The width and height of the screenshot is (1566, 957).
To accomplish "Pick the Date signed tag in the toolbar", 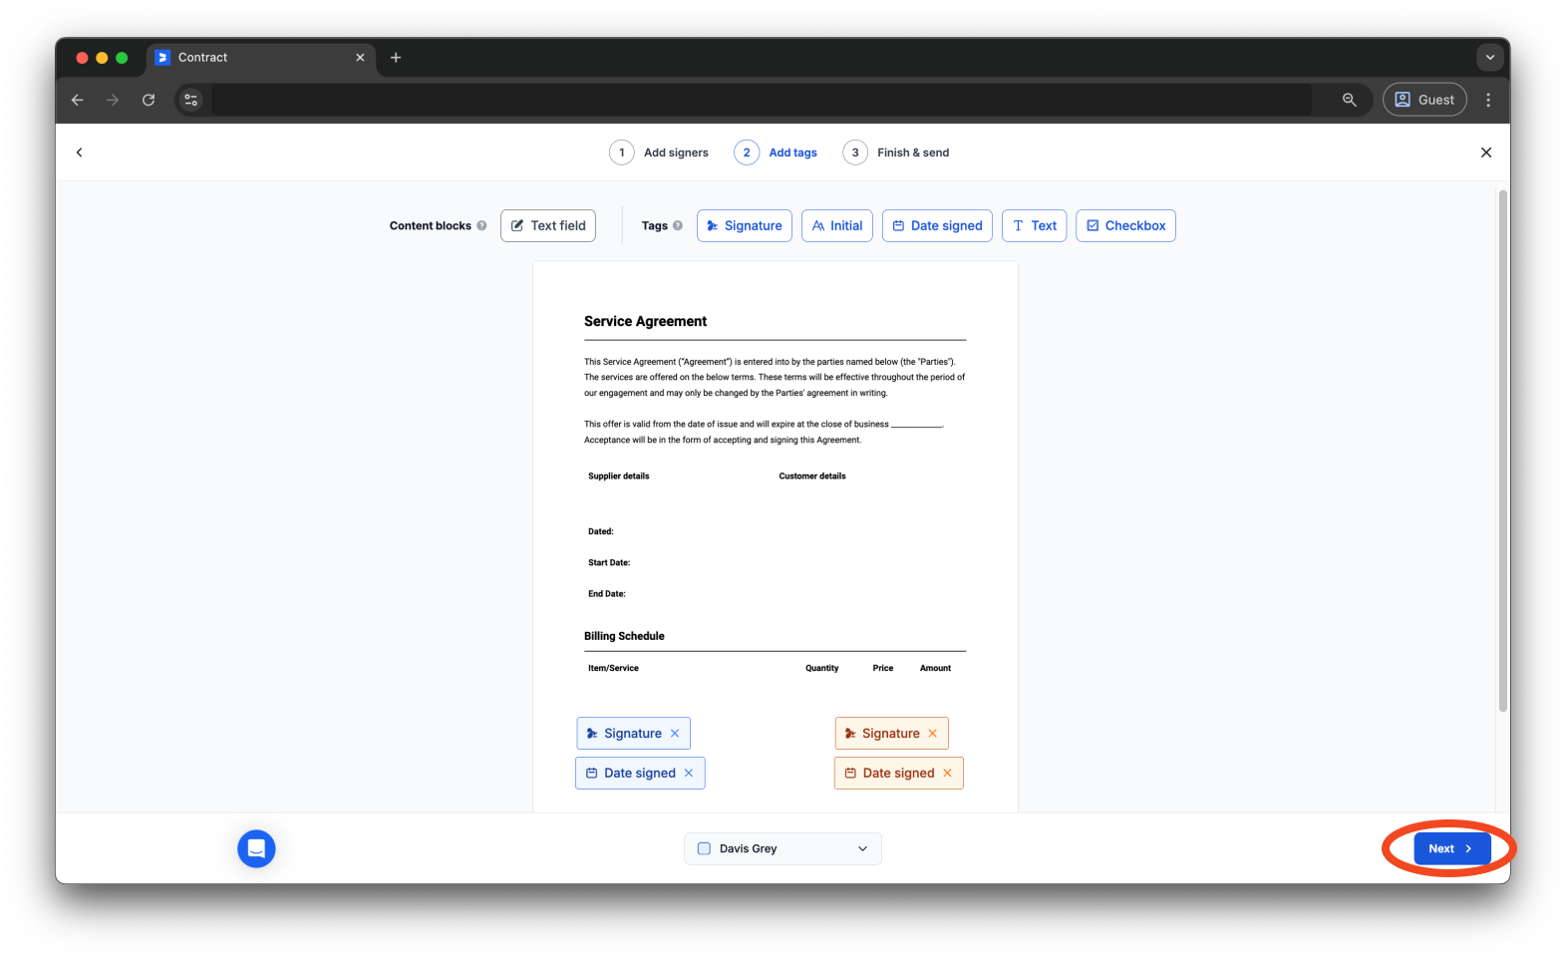I will click(937, 226).
